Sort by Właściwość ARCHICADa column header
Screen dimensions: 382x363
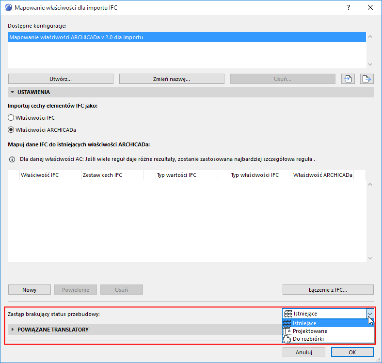(323, 175)
